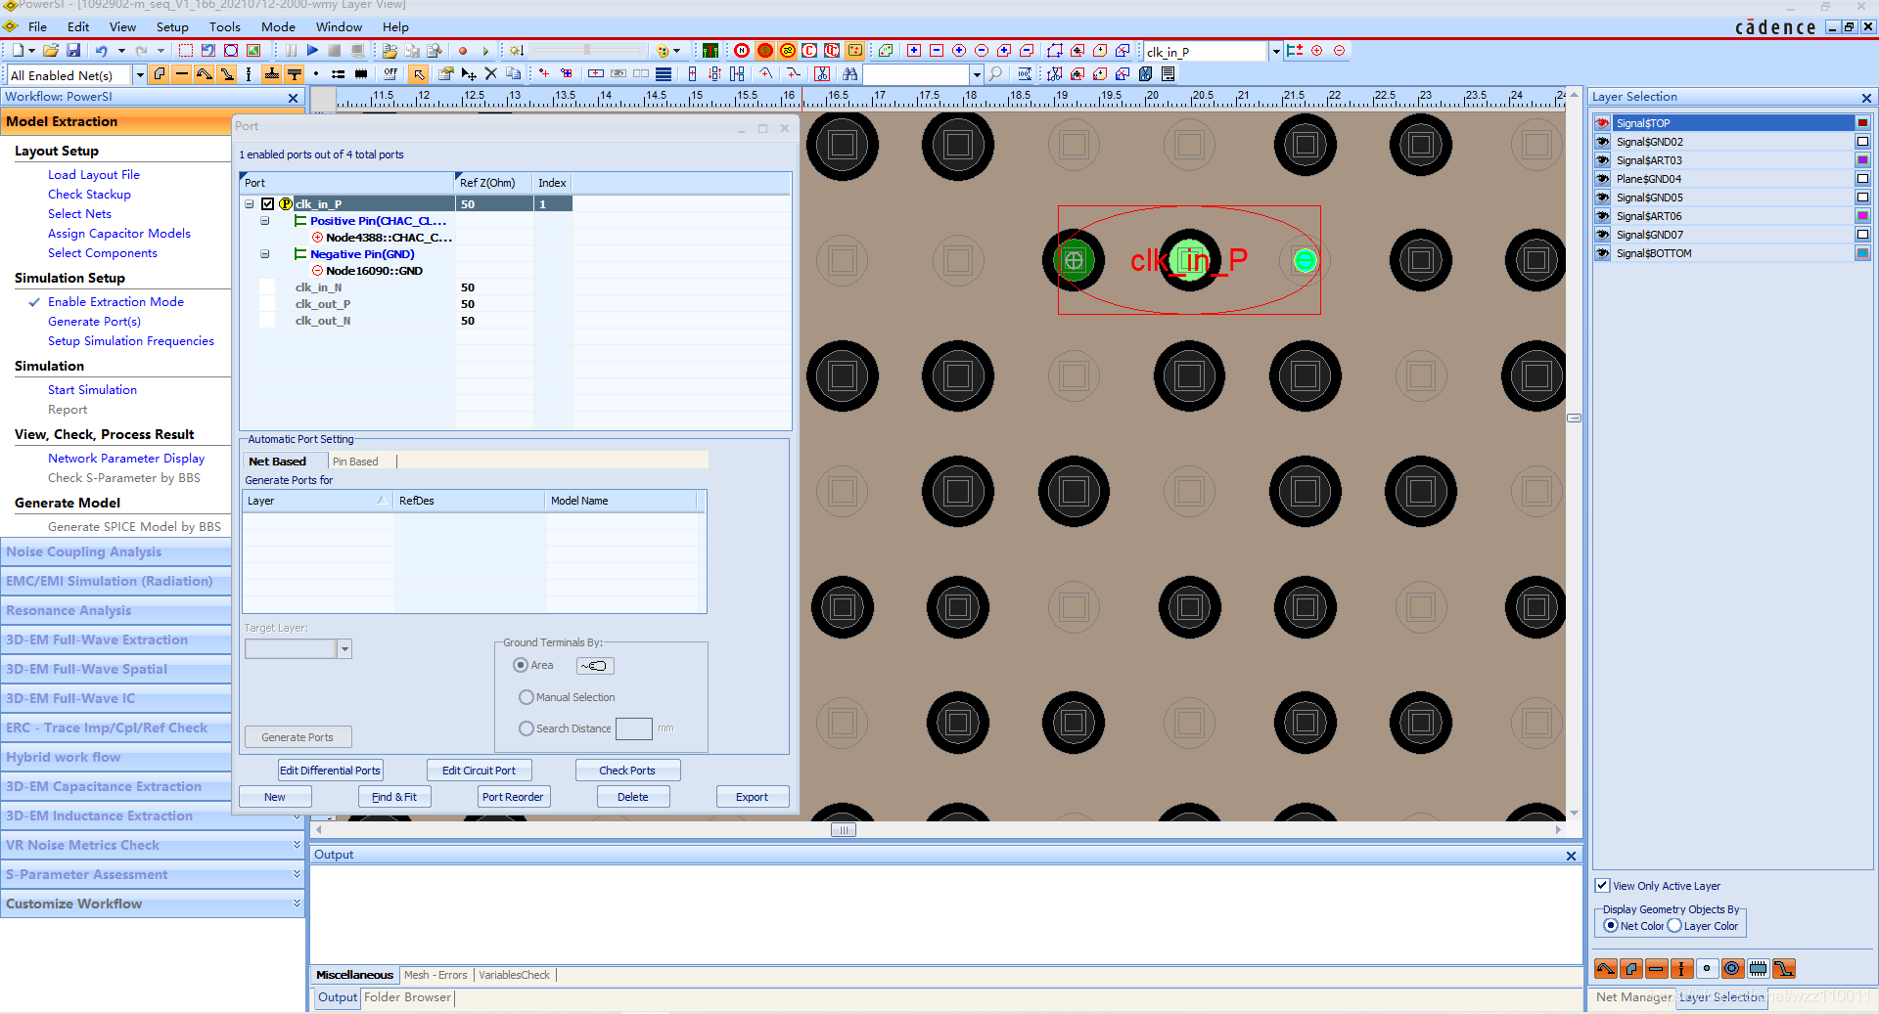Select the Net Color radio button
The image size is (1879, 1014).
click(x=1611, y=926)
